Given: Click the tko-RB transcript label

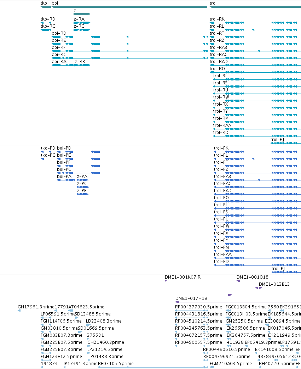Looking at the screenshot, I should point(48,19).
